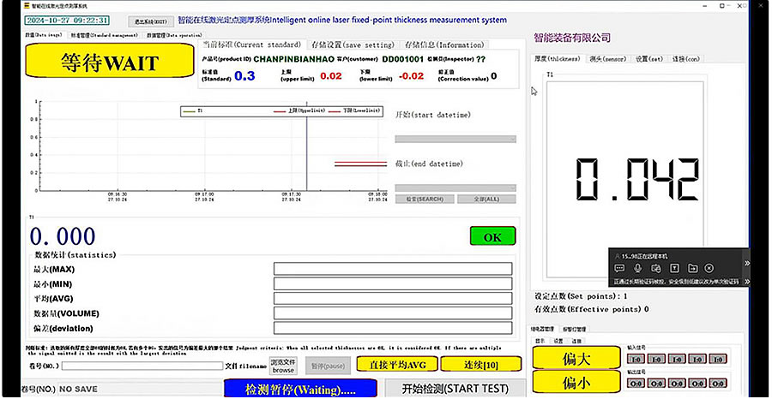Switch to the save setting tab
Screen dimensions: 772x399
[x=352, y=45]
